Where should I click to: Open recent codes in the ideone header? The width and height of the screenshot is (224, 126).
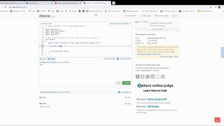pyautogui.click(x=161, y=16)
